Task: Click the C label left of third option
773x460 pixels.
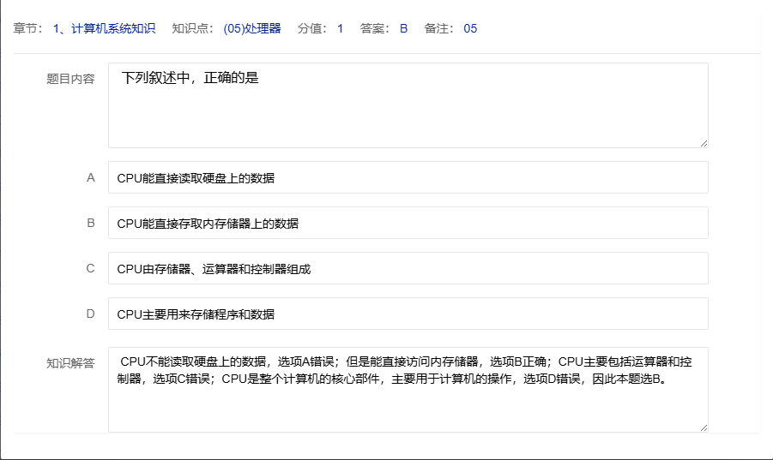Action: point(90,268)
